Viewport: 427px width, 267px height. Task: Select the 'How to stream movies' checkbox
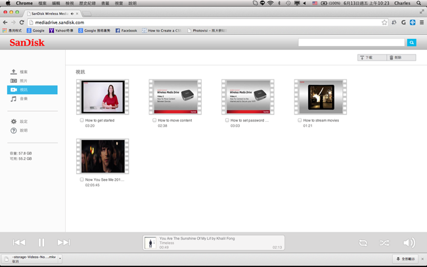(300, 120)
